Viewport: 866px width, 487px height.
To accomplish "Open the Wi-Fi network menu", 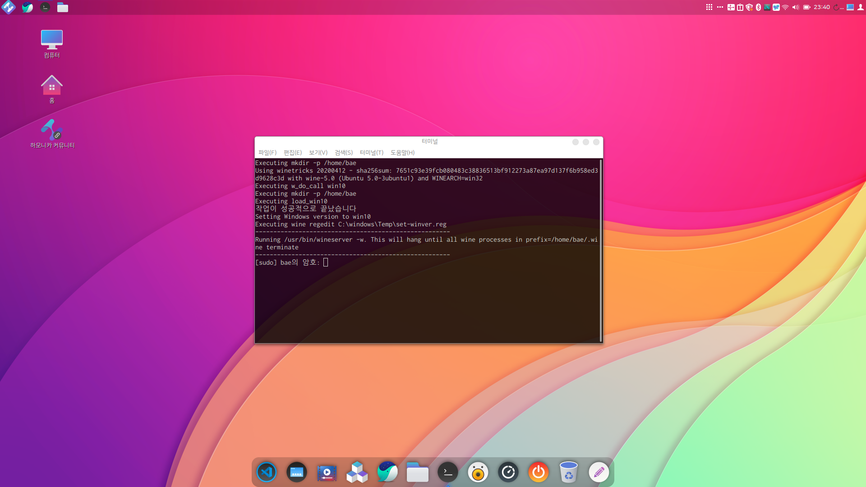I will tap(785, 7).
